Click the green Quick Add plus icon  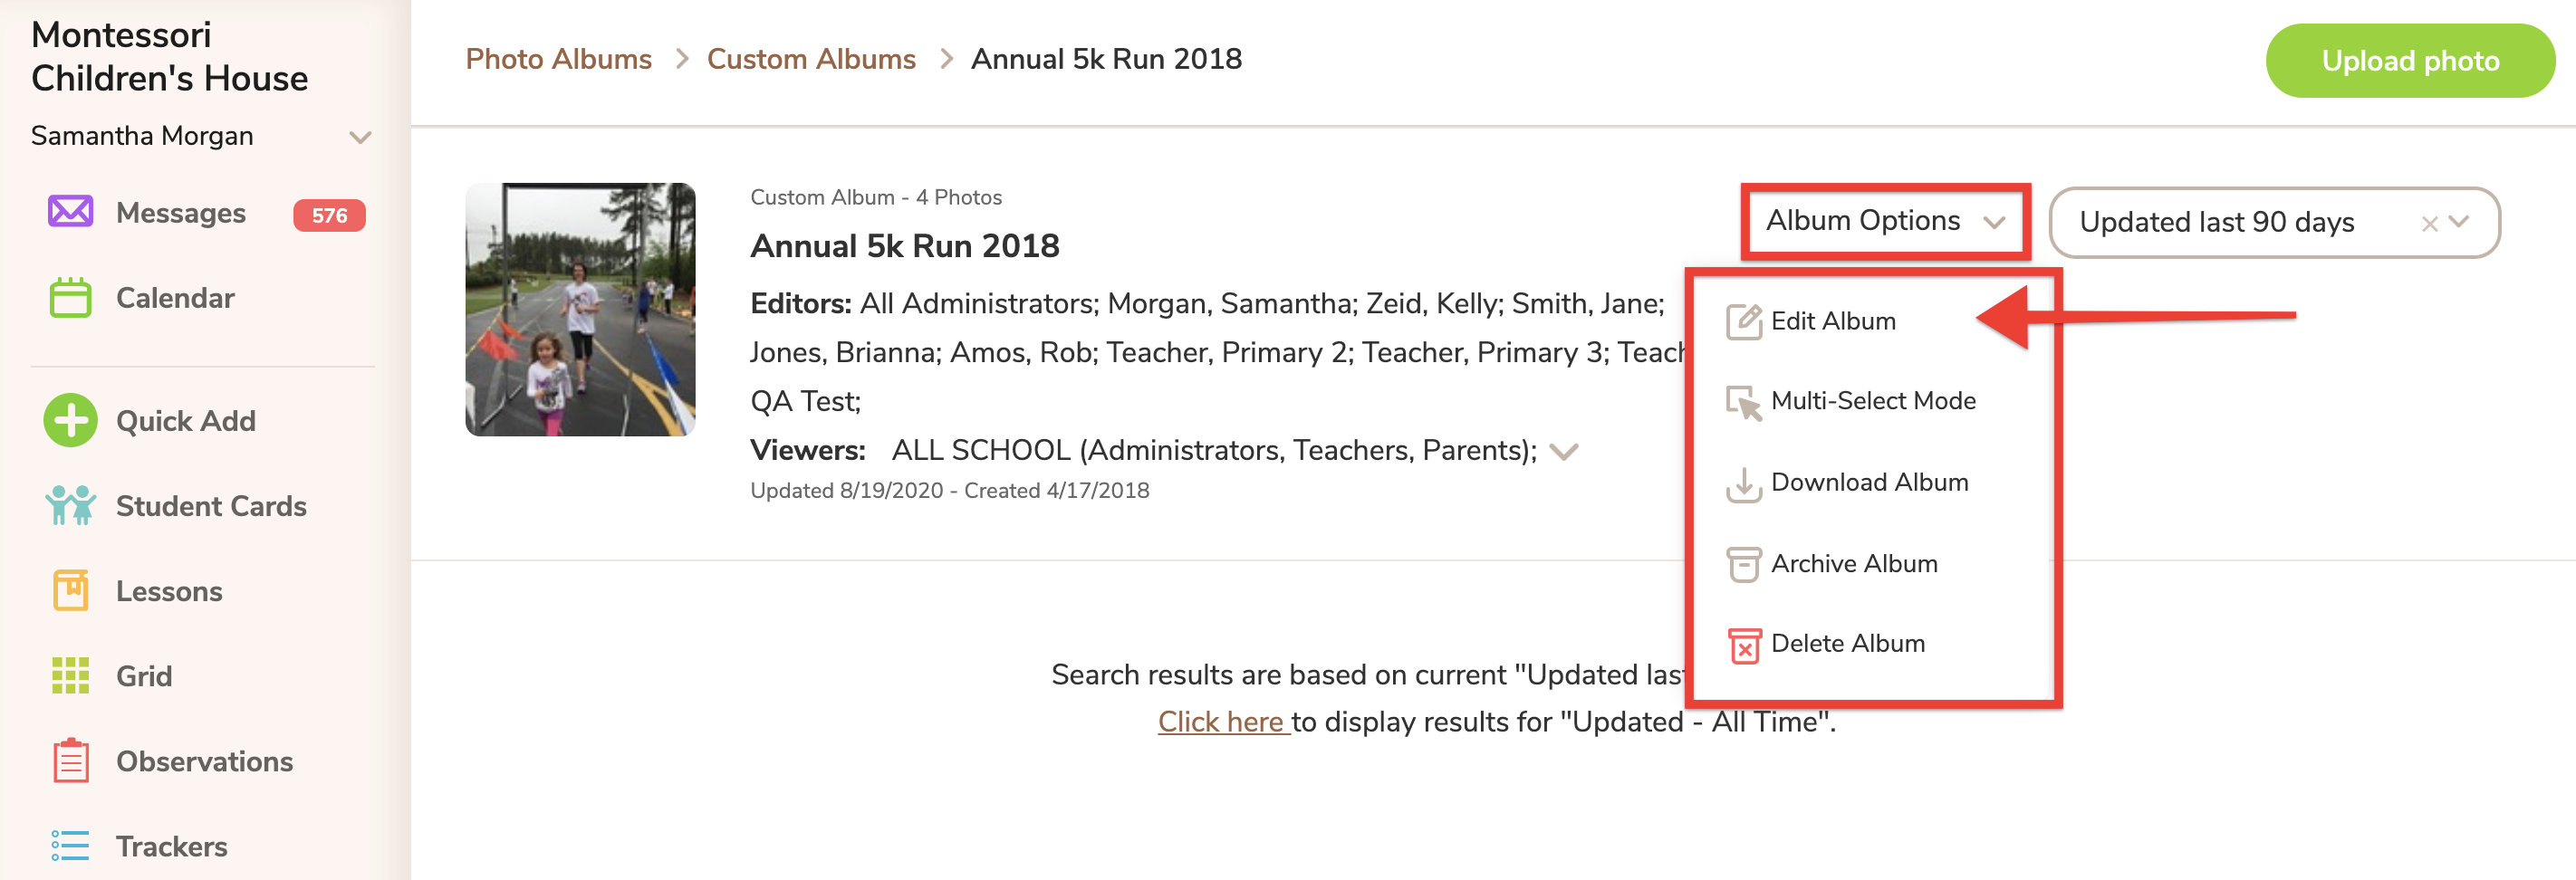click(x=70, y=420)
